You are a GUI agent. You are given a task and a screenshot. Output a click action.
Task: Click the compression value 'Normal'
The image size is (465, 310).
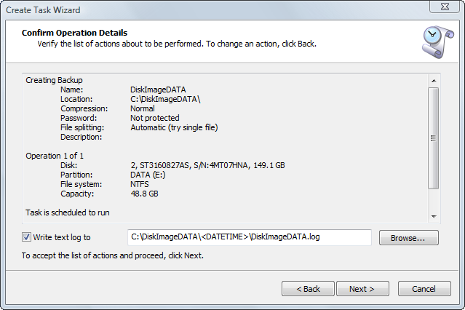(x=143, y=108)
